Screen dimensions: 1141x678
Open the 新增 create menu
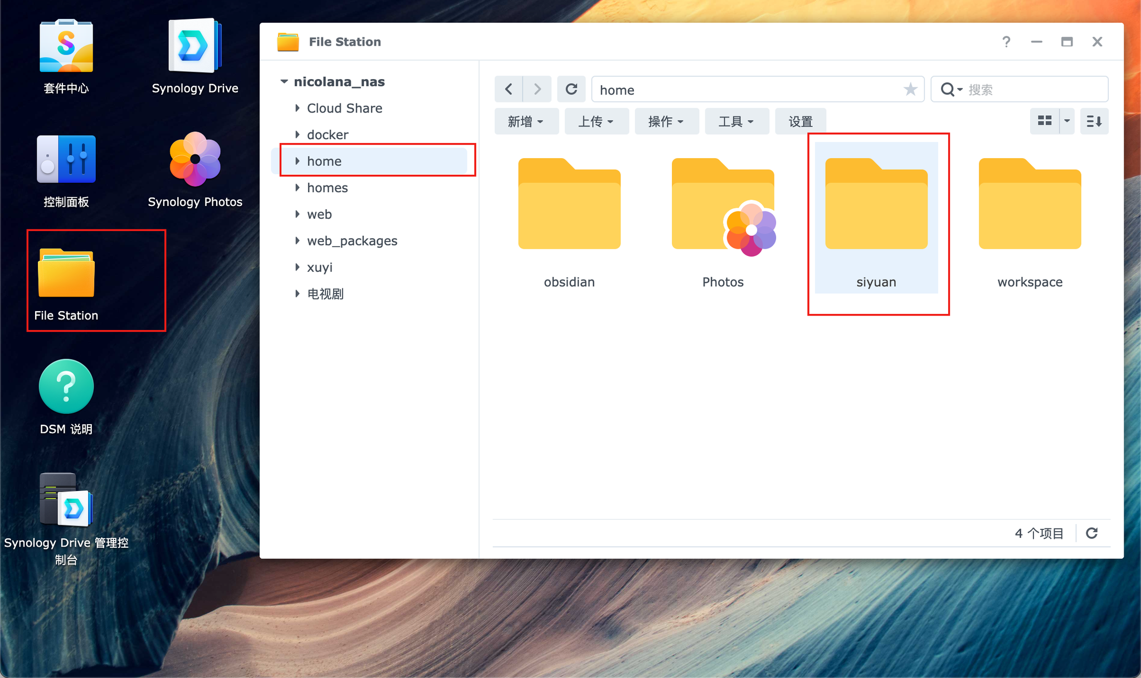point(526,121)
